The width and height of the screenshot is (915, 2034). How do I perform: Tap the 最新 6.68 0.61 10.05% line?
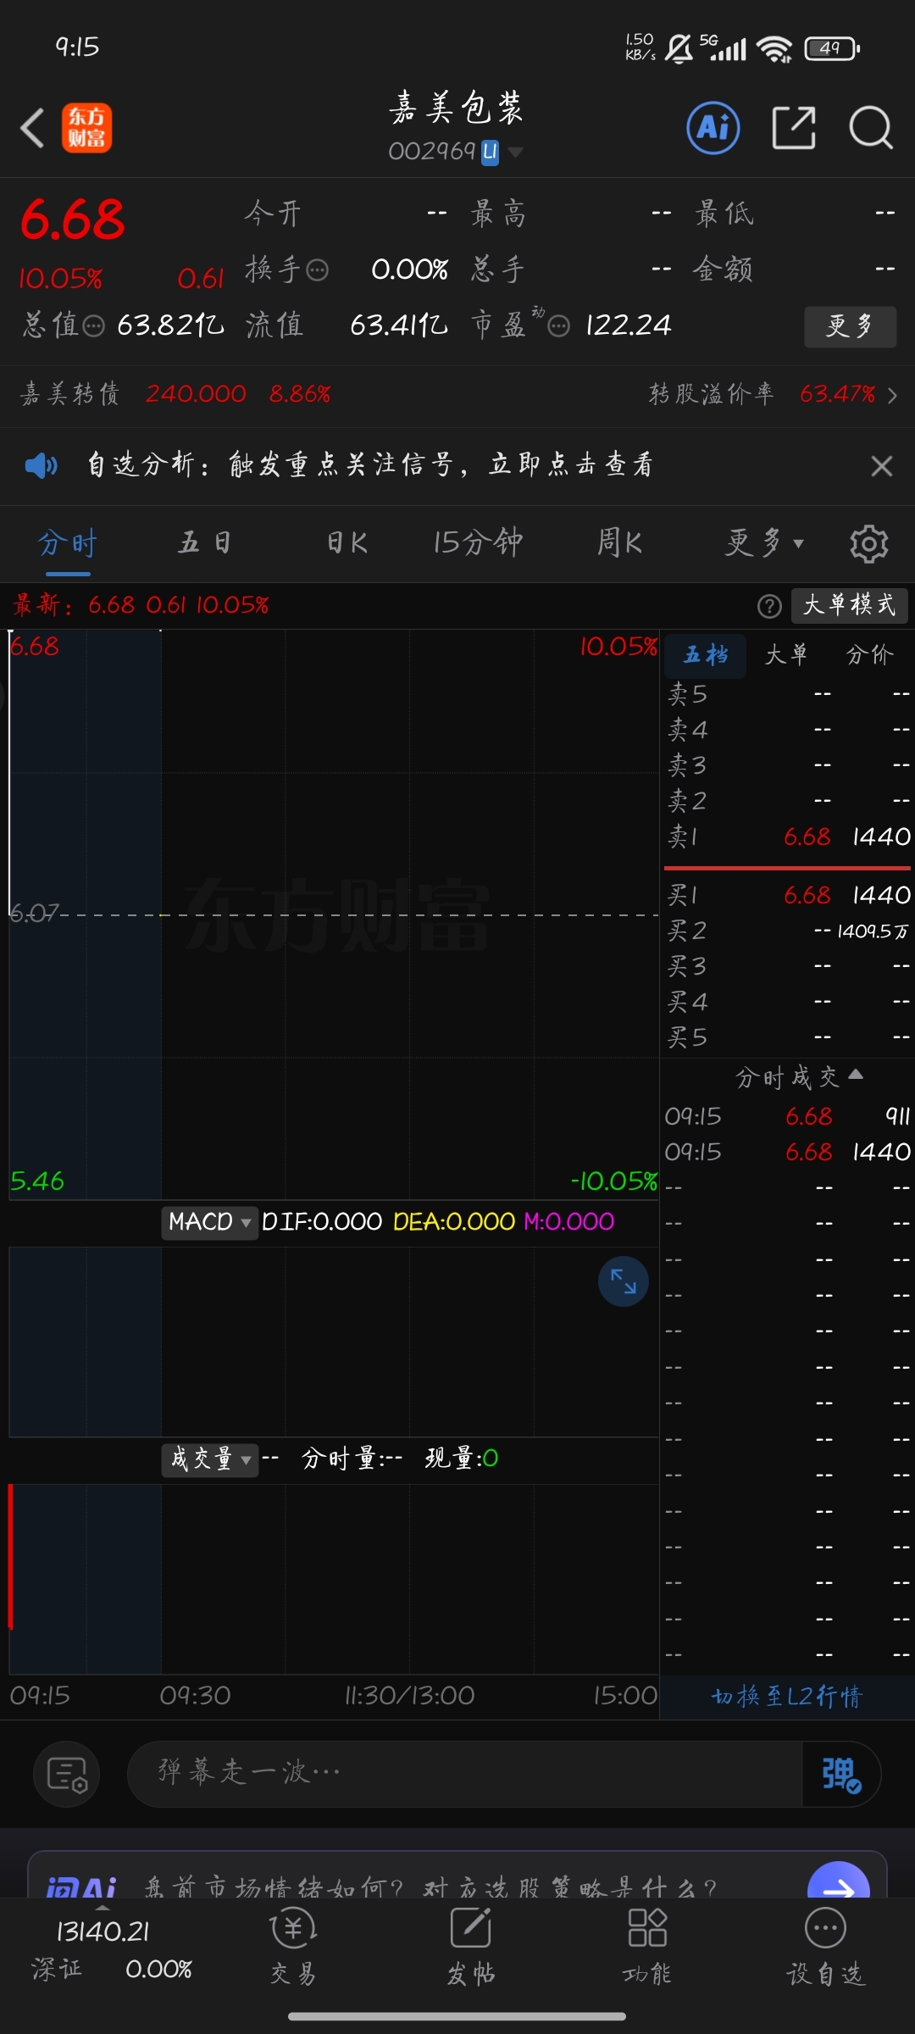point(141,605)
